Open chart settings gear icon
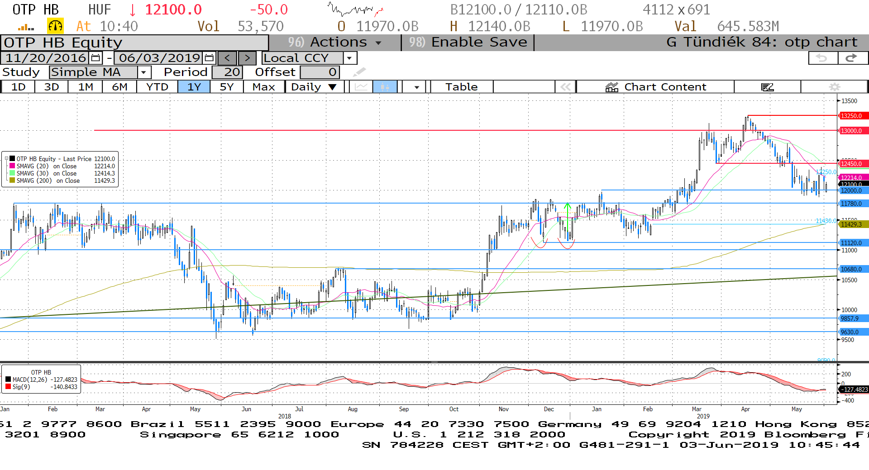869x470 pixels. pyautogui.click(x=834, y=87)
